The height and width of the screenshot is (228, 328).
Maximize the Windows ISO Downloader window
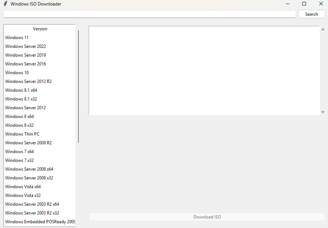[x=305, y=4]
